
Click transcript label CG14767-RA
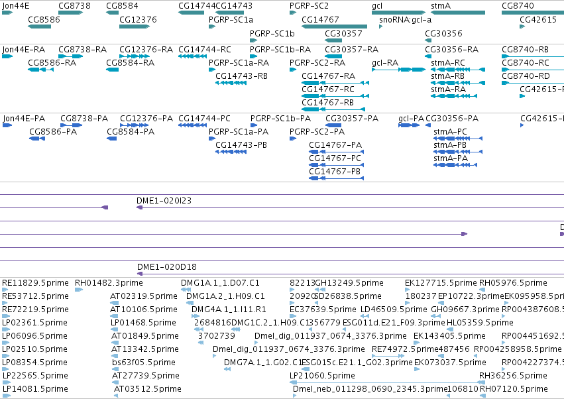coord(329,76)
